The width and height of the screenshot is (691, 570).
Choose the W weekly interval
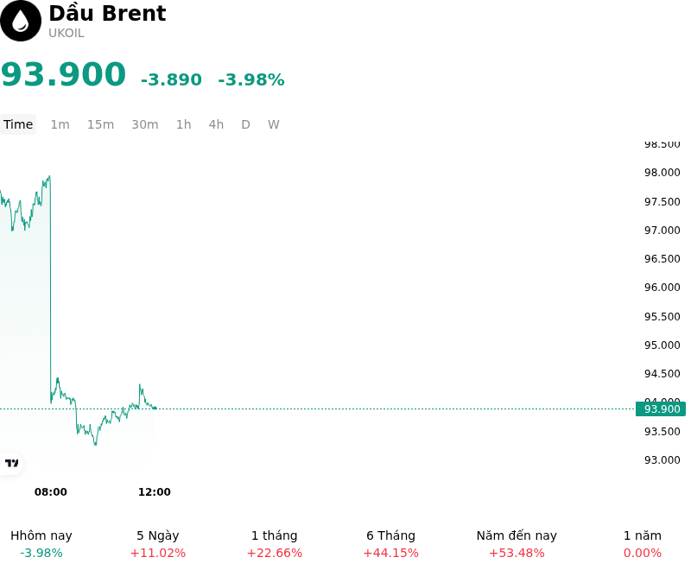(273, 124)
